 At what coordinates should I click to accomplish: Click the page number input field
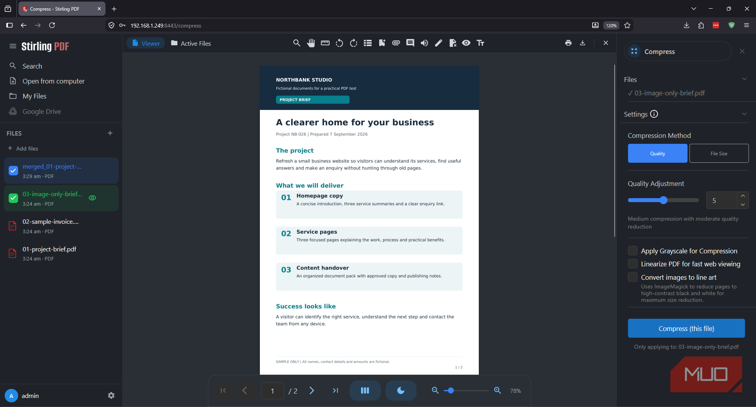[x=272, y=391]
